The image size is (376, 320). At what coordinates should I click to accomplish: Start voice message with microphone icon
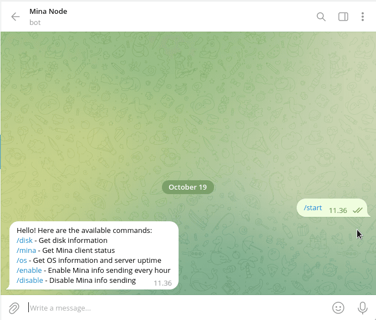click(363, 308)
